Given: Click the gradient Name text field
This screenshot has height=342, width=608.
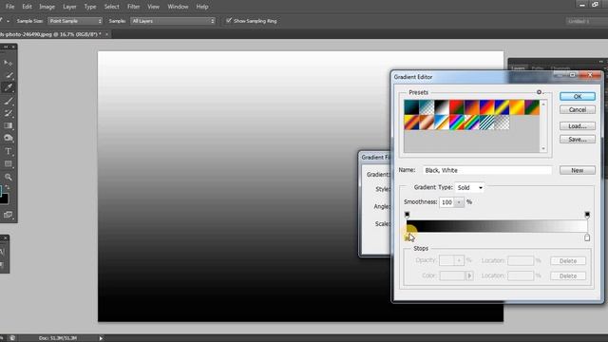Looking at the screenshot, I should [x=487, y=170].
